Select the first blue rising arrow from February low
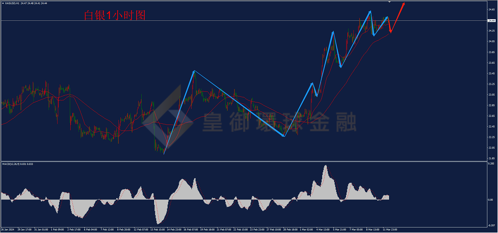The image size is (498, 233). pos(179,112)
